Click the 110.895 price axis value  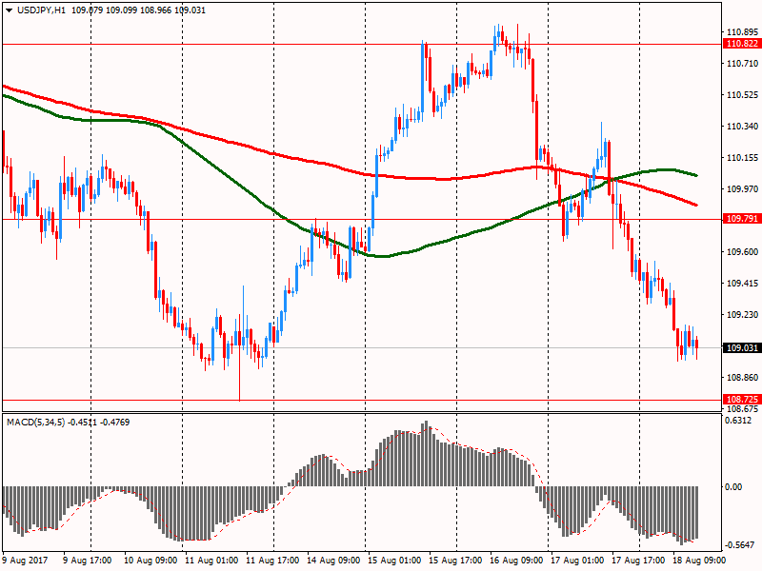coord(742,32)
